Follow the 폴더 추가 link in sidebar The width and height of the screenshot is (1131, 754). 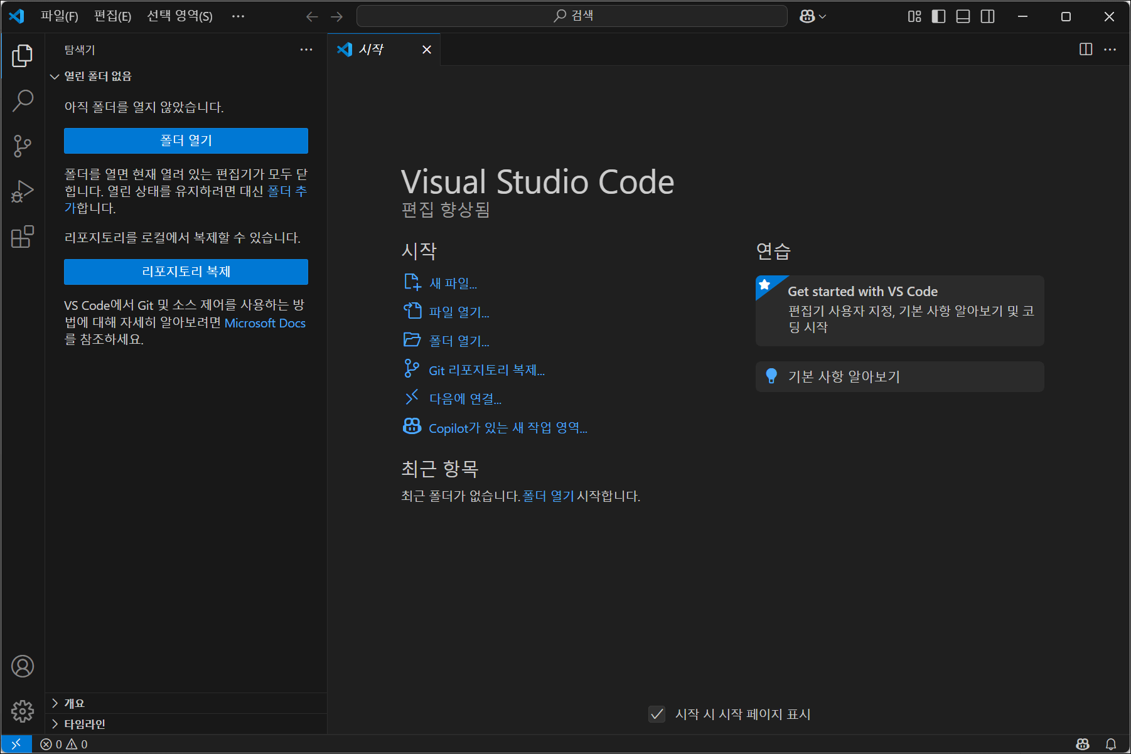coord(287,191)
